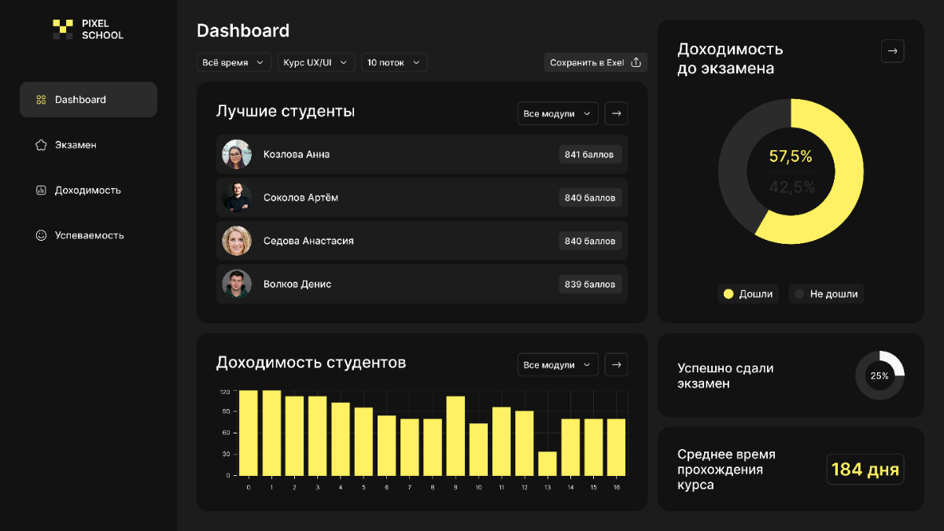The image size is (944, 531).
Task: Select Экзамен in the navigation menu
Action: coord(76,145)
